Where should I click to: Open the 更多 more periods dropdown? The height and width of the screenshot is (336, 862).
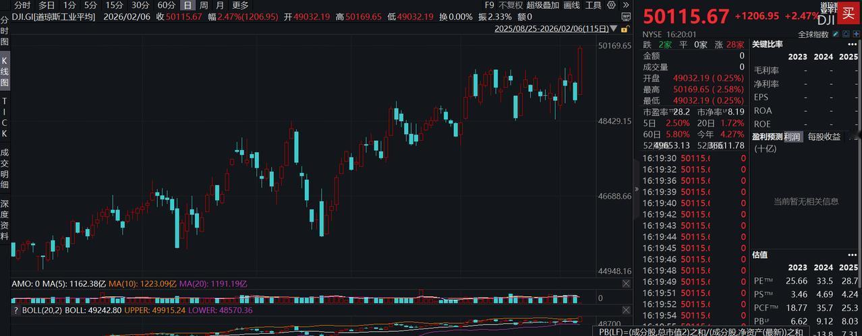(x=241, y=5)
